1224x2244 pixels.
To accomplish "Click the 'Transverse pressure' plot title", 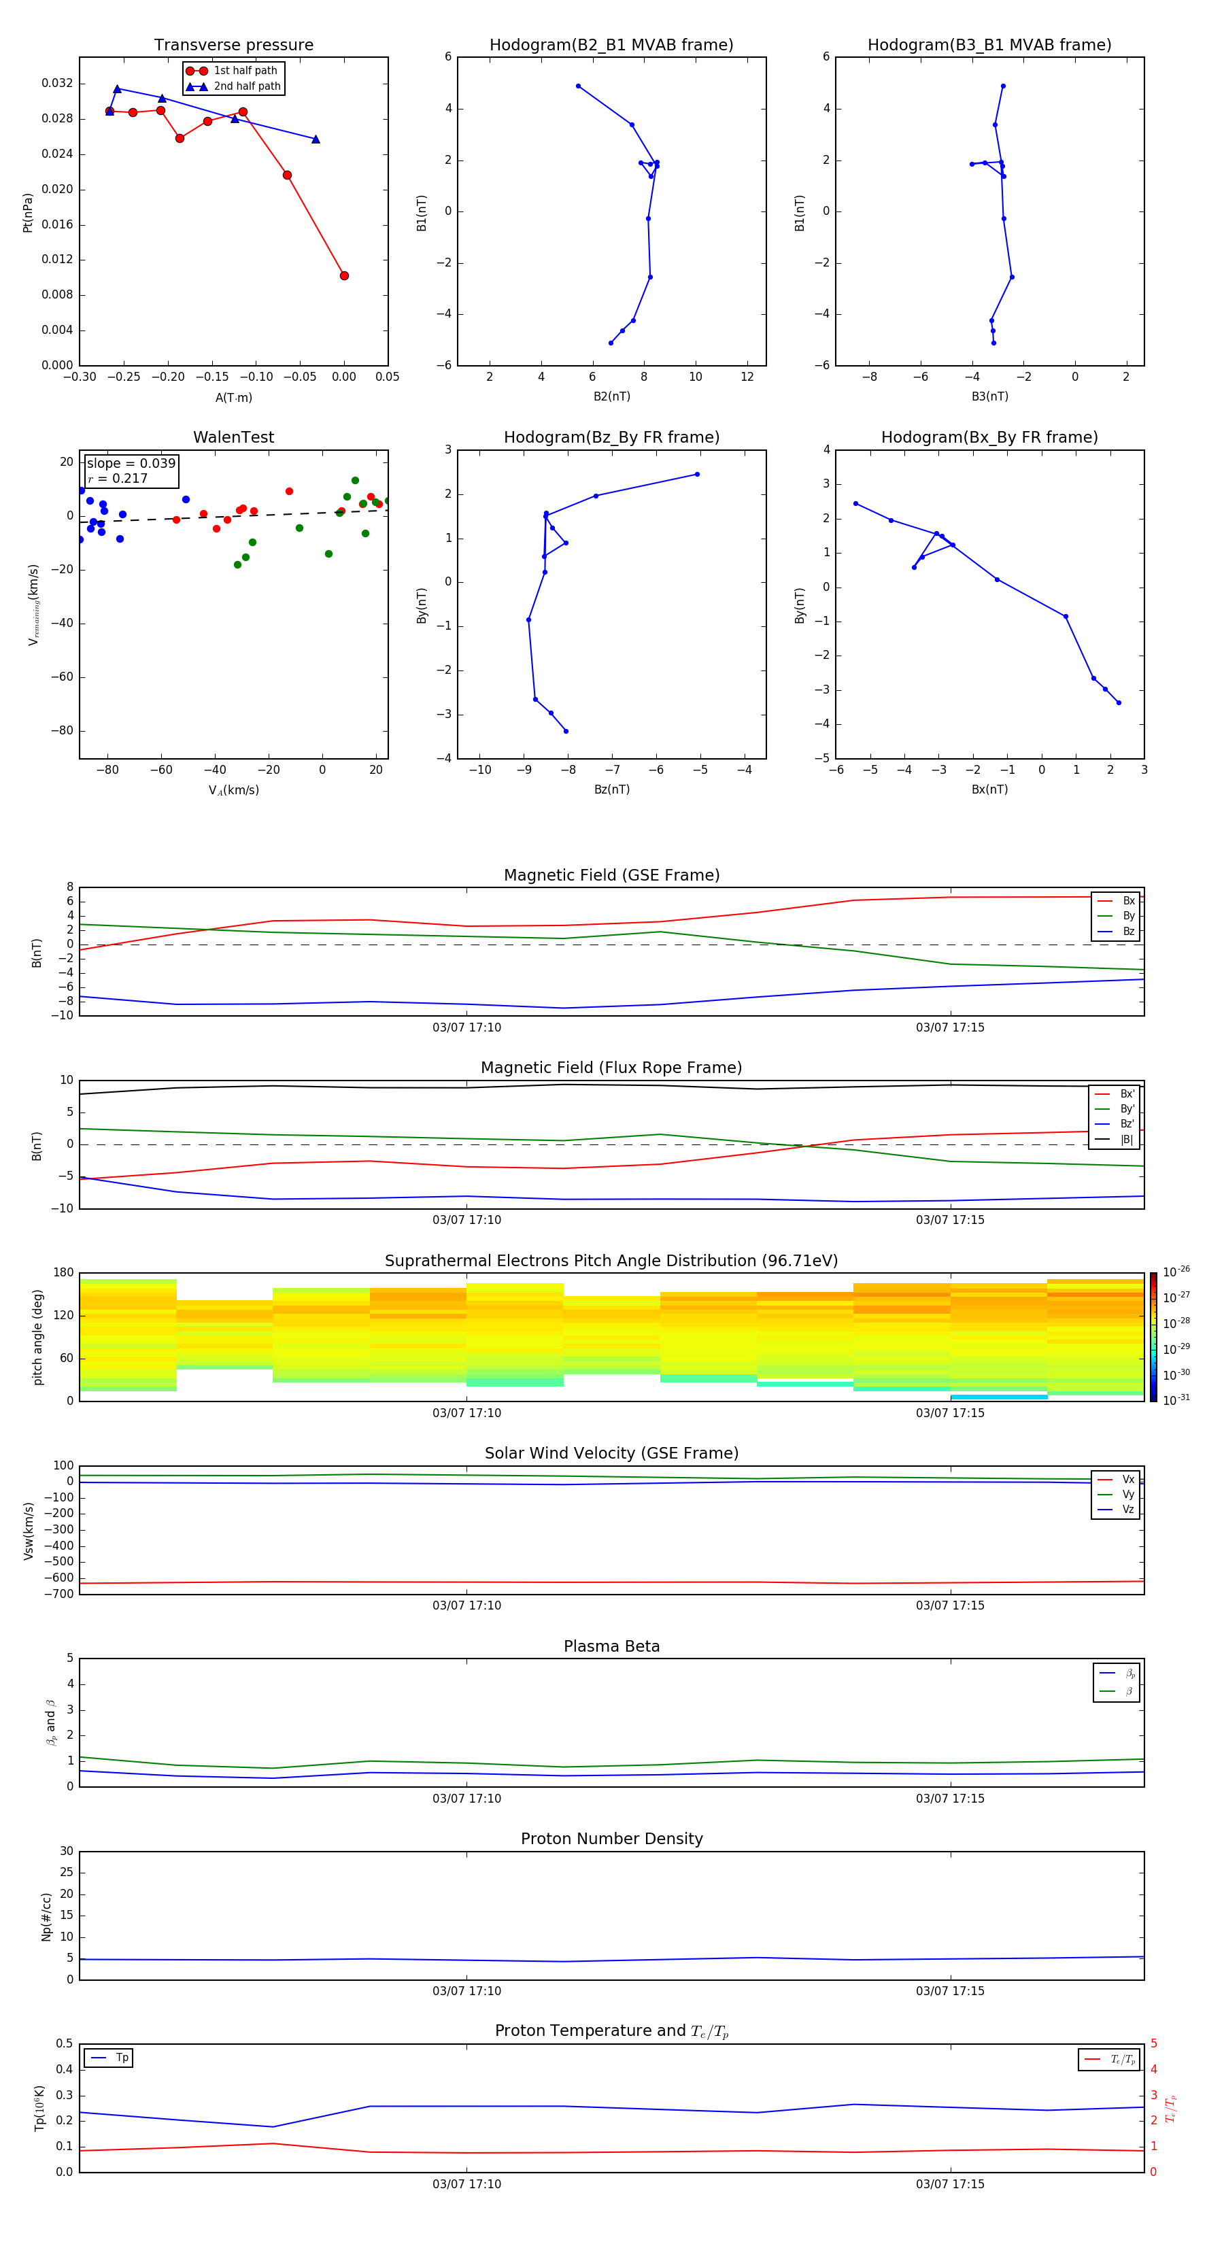I will (x=233, y=46).
